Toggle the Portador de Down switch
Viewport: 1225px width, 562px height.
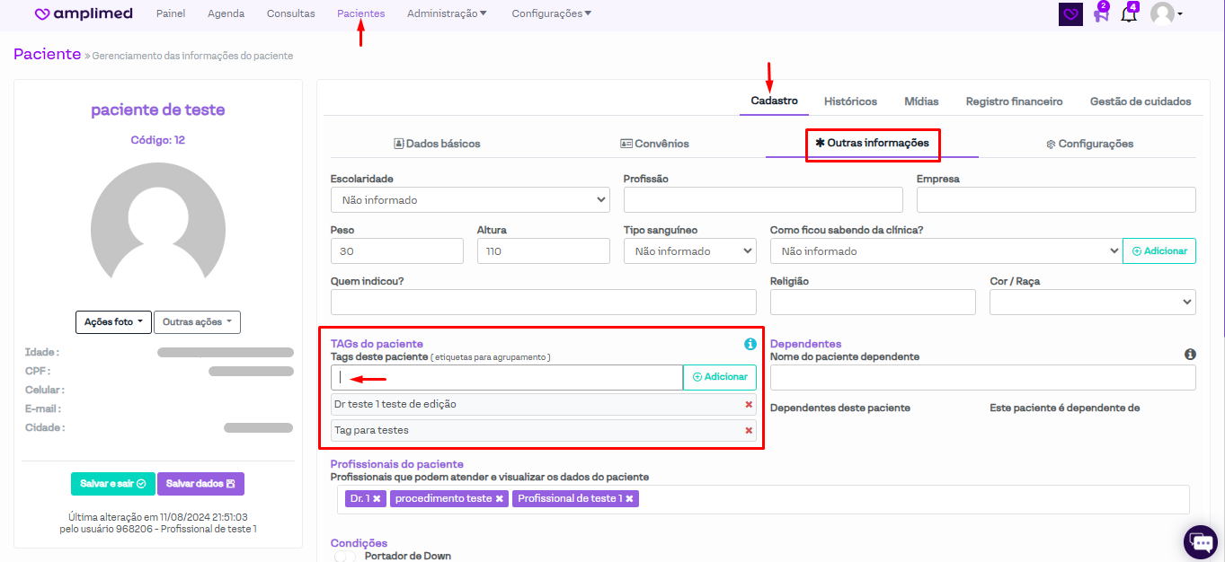click(344, 557)
